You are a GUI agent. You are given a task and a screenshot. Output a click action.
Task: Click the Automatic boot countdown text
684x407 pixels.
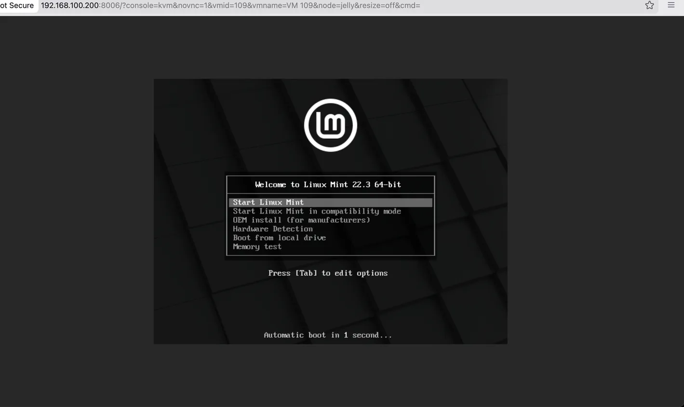click(x=328, y=335)
